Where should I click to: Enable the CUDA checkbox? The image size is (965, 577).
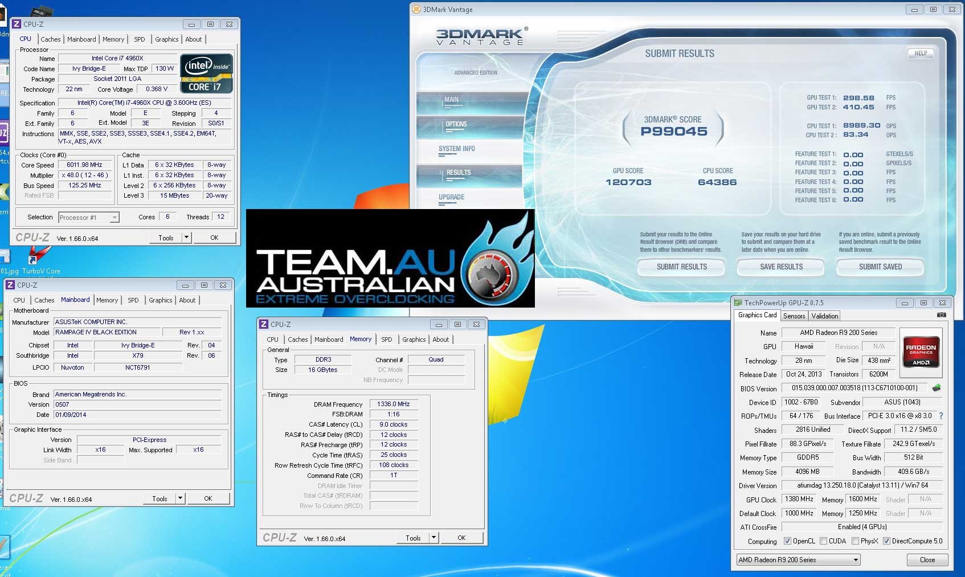[824, 541]
